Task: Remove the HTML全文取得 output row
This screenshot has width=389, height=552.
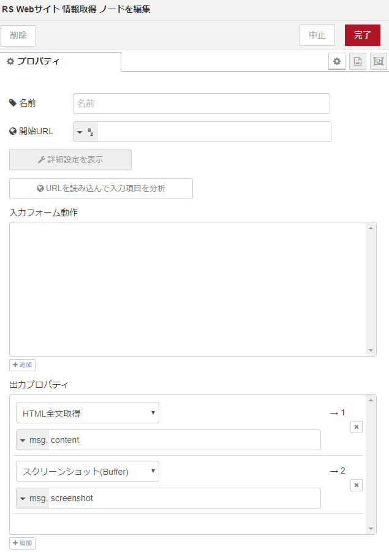Action: pos(357,427)
